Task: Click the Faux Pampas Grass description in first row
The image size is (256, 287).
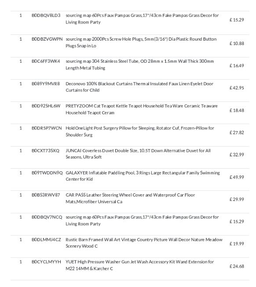Action: click(142, 19)
